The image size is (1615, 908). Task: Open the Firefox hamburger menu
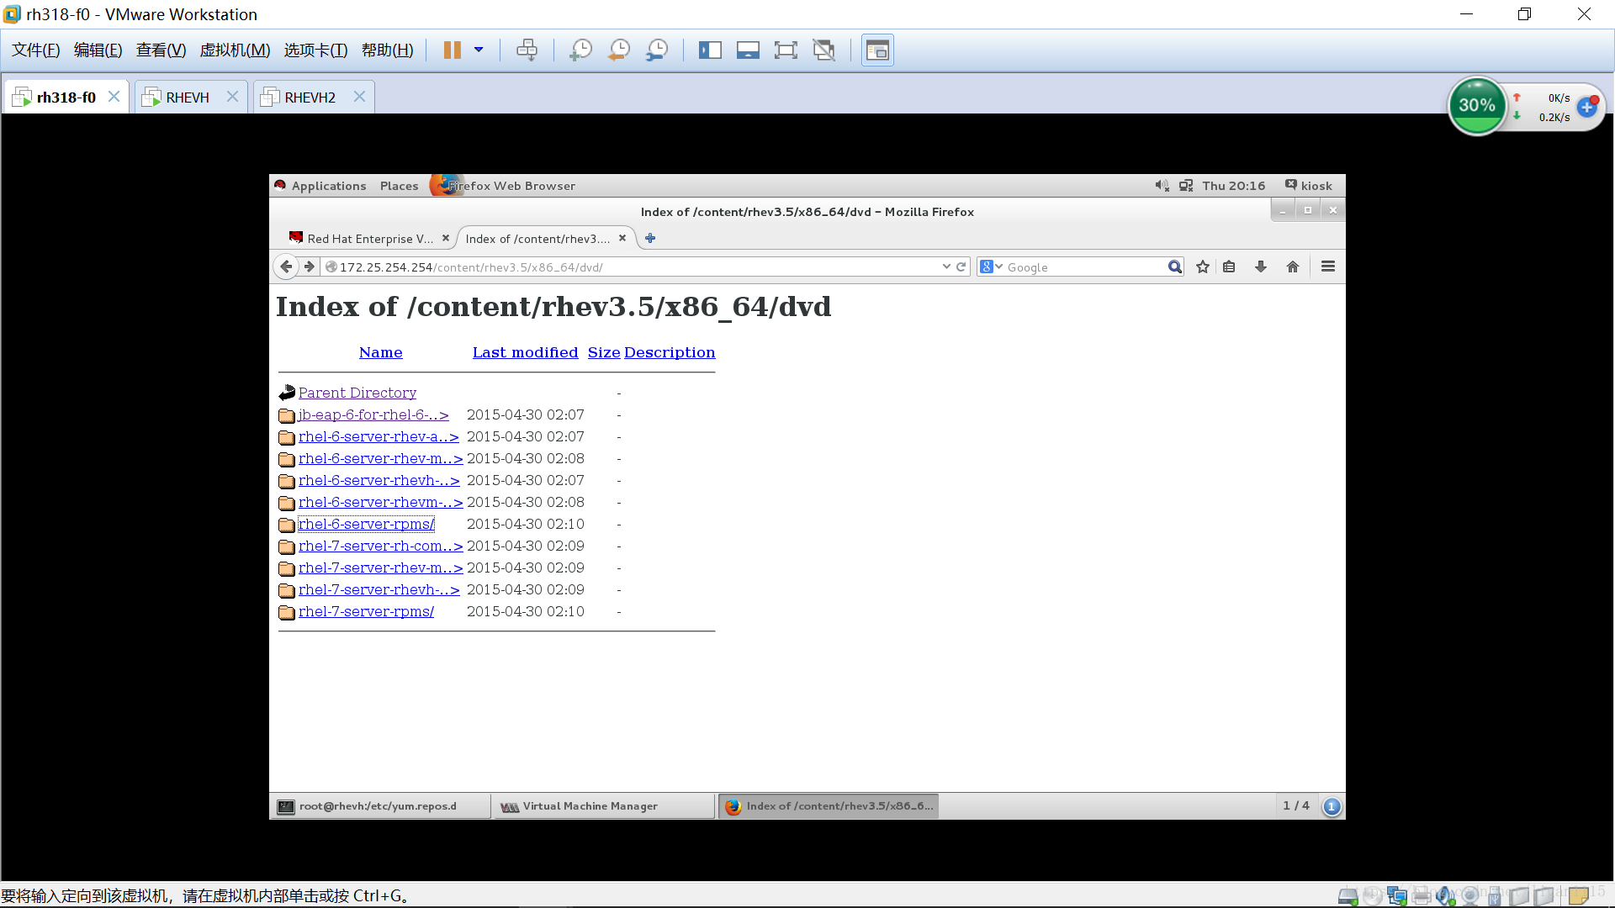tap(1328, 267)
